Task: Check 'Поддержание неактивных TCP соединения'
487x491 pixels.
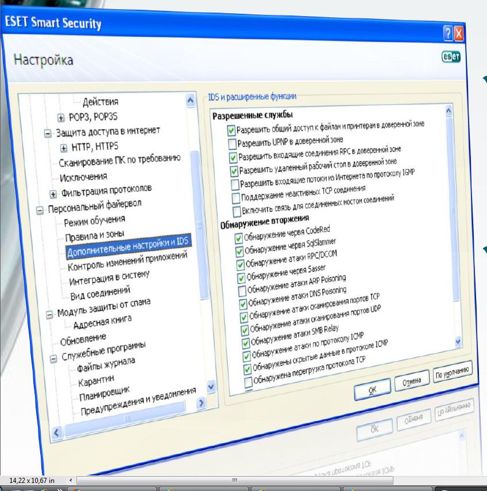Action: 236,198
